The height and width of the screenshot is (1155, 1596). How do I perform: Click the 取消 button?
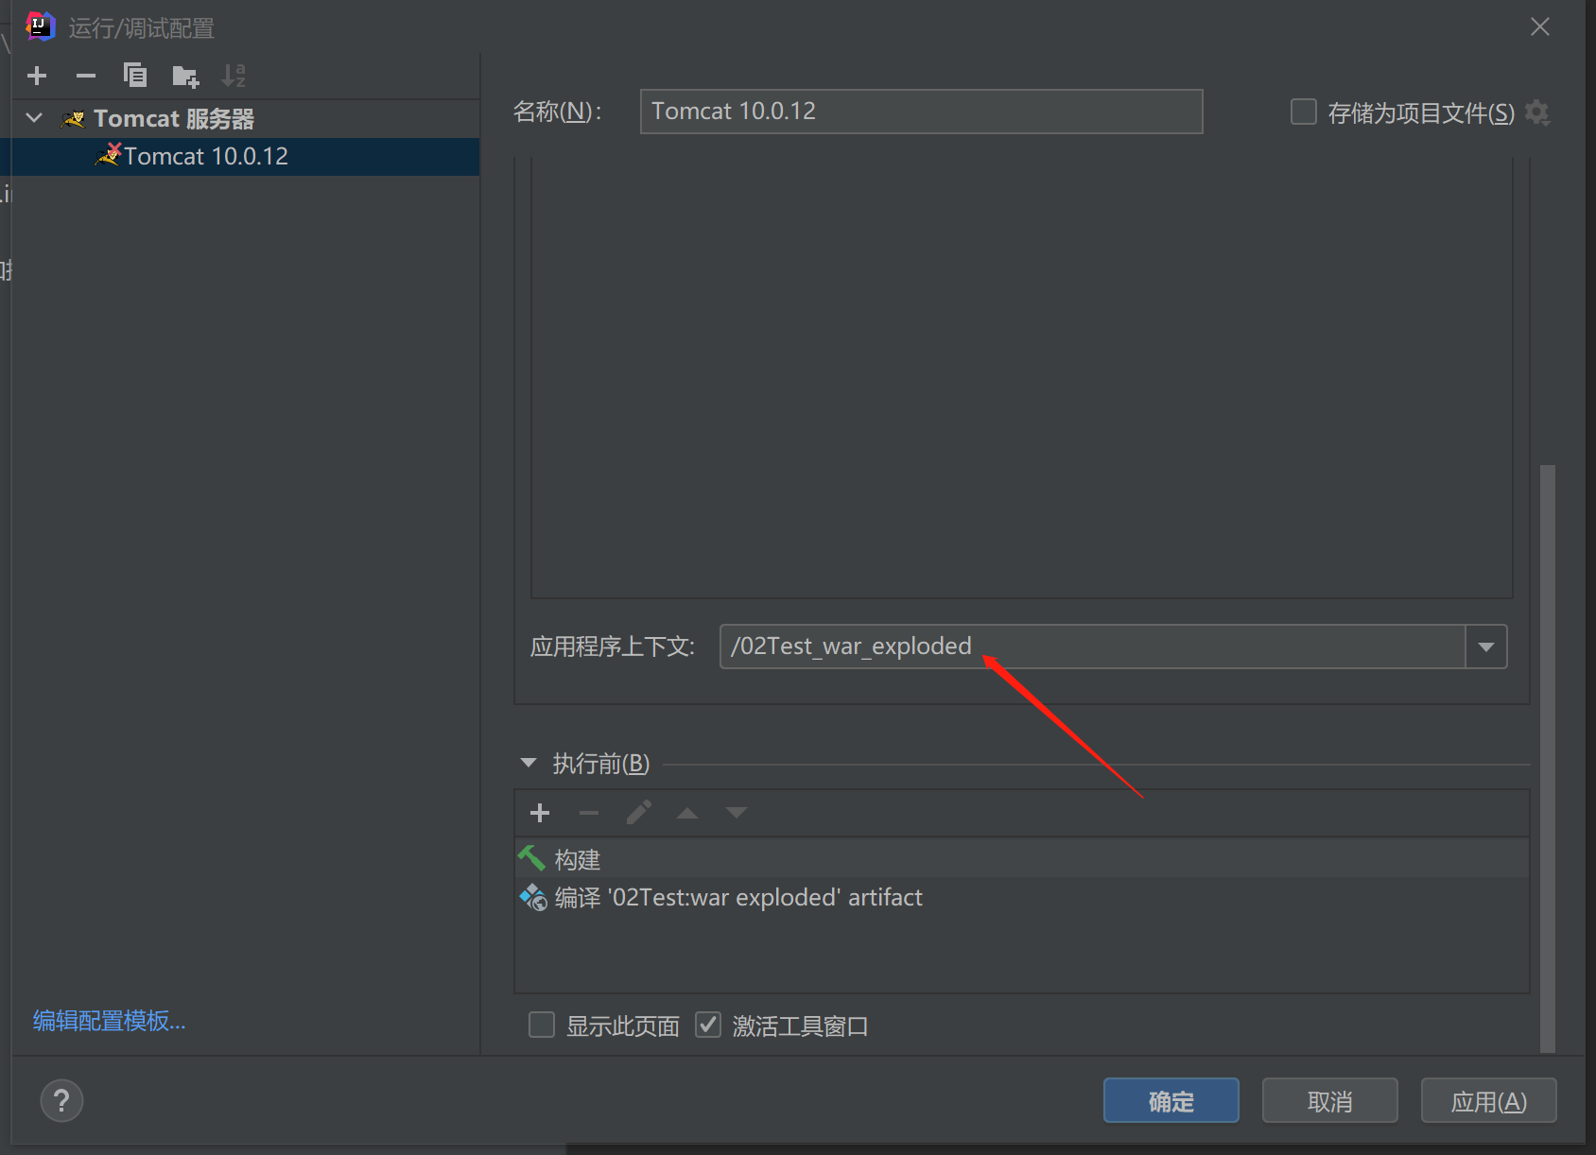click(x=1330, y=1101)
